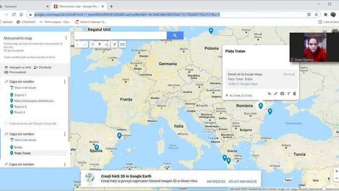Toggle the second Capa sin nombre layer checkbox
The height and width of the screenshot is (191, 339).
point(6,134)
